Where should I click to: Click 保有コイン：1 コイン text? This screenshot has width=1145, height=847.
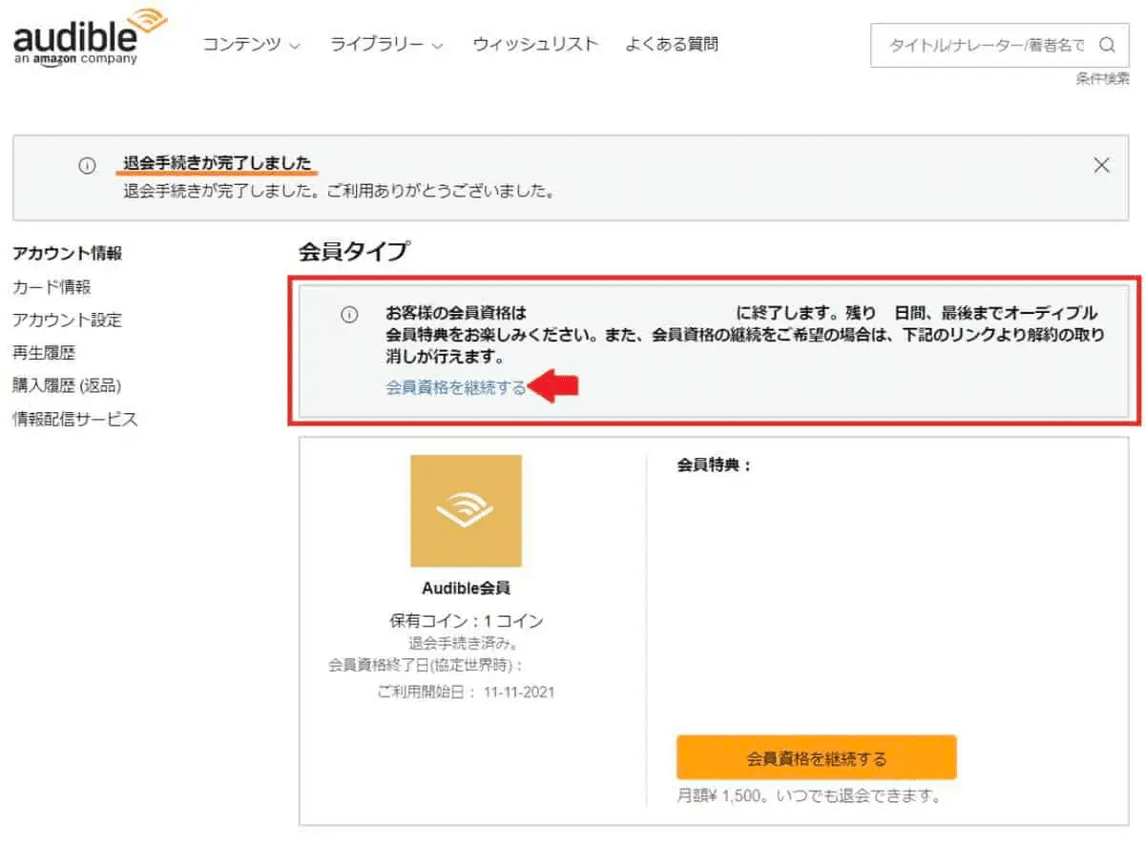(x=466, y=621)
